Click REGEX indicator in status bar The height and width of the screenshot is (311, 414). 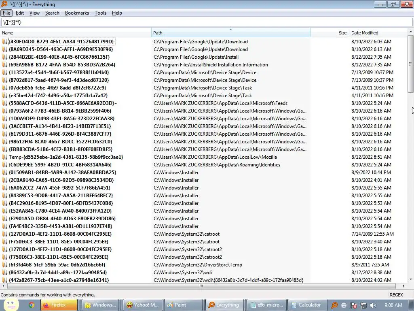[396, 295]
